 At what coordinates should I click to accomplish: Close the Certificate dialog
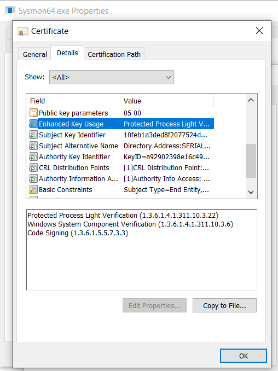point(259,31)
